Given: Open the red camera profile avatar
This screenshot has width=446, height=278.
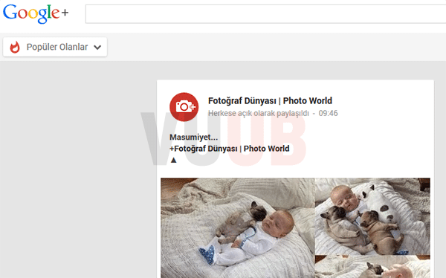Looking at the screenshot, I should (184, 107).
